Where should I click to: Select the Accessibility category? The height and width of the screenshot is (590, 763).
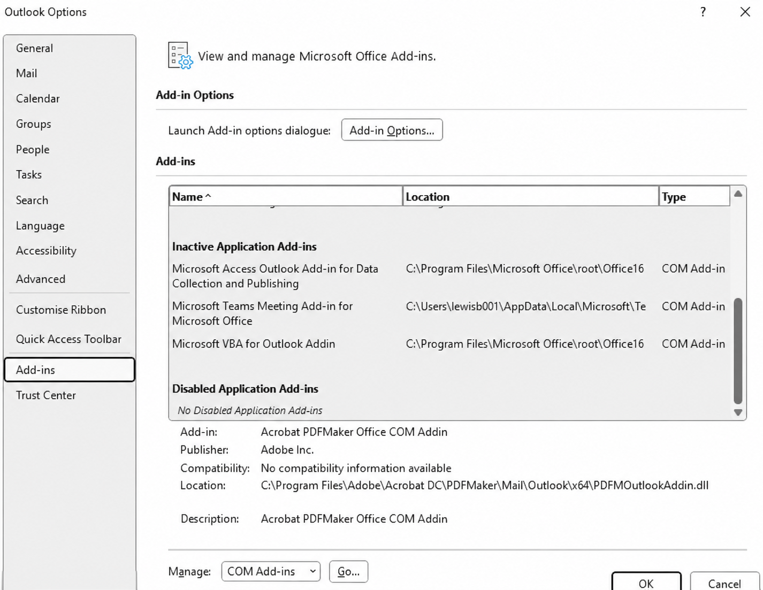click(x=70, y=250)
